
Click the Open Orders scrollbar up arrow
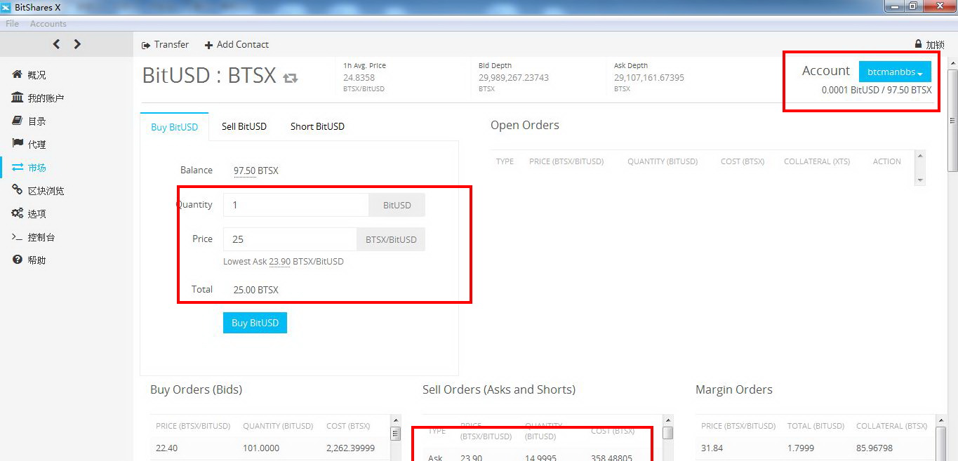920,154
